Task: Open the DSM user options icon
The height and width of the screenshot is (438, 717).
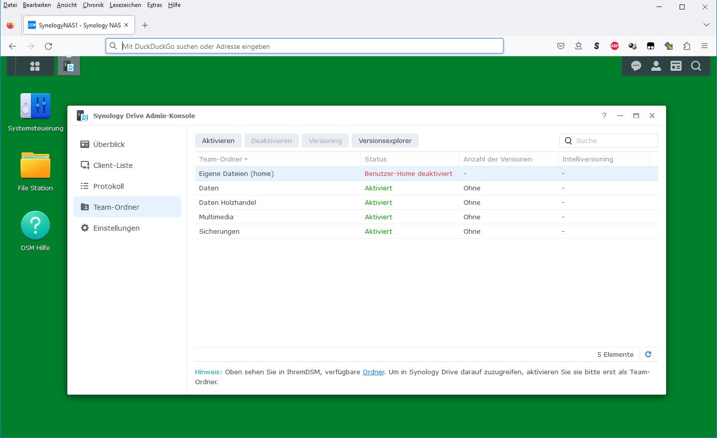Action: pyautogui.click(x=656, y=66)
